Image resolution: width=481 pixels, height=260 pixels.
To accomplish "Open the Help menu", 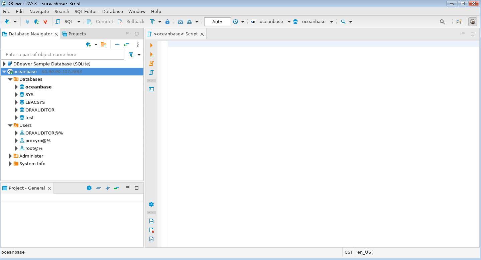I will (156, 11).
